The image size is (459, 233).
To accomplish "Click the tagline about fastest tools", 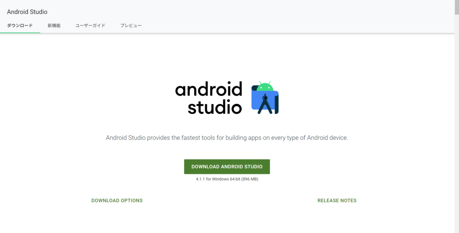I will (x=227, y=138).
